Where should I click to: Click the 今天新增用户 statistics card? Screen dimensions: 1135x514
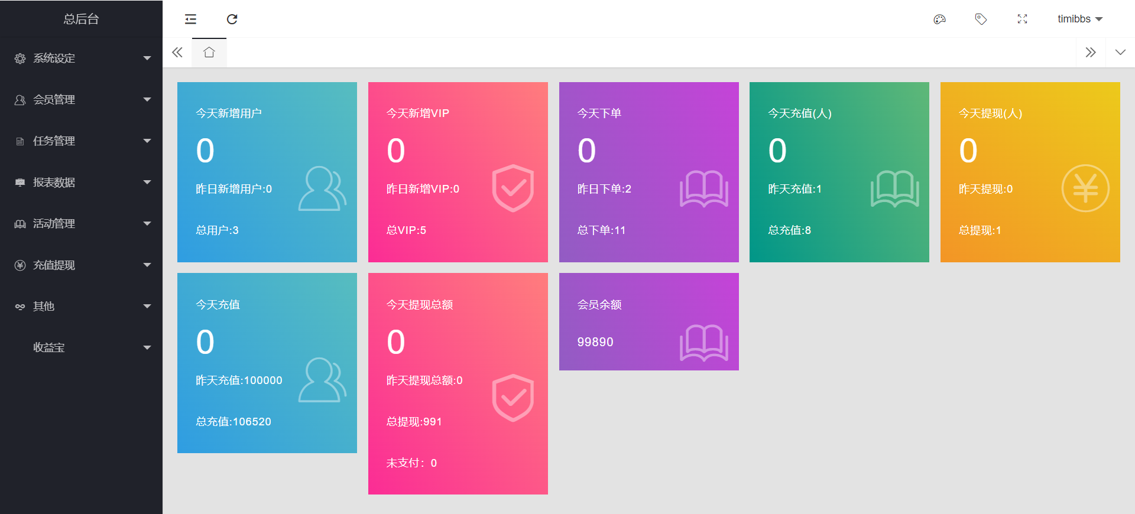(267, 172)
